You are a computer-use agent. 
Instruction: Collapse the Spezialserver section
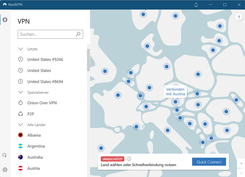(21, 92)
